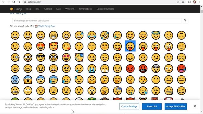
Task: Select the cursing symbols-over-mouth emoji
Action: (x=143, y=68)
